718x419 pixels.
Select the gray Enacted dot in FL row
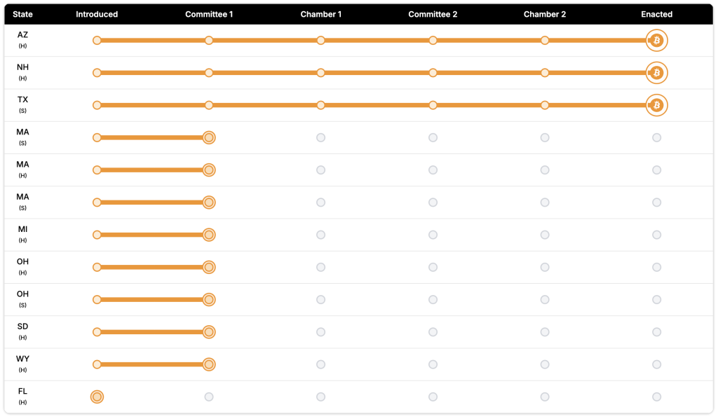tap(656, 397)
